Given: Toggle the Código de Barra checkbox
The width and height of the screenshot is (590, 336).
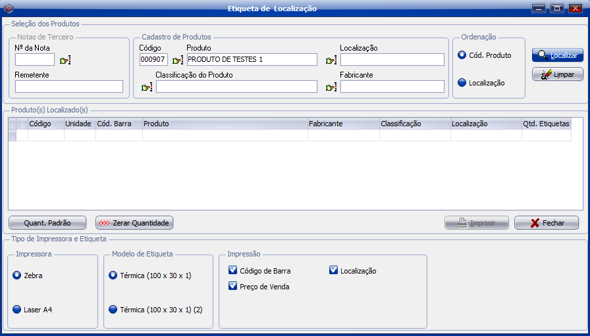Looking at the screenshot, I should point(232,270).
